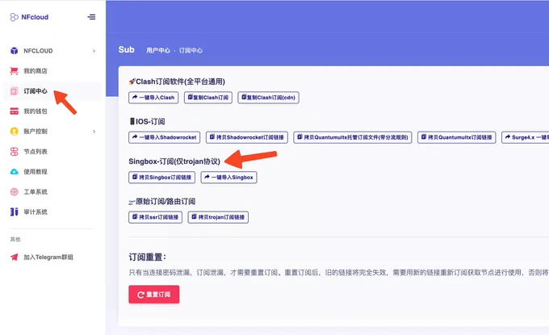
Task: Click the NFCLOUD cube icon
Action: (14, 51)
